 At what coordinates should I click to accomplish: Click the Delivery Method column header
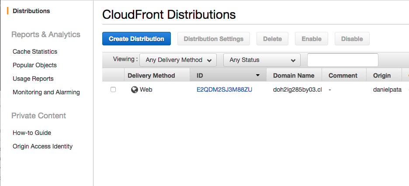pyautogui.click(x=157, y=76)
